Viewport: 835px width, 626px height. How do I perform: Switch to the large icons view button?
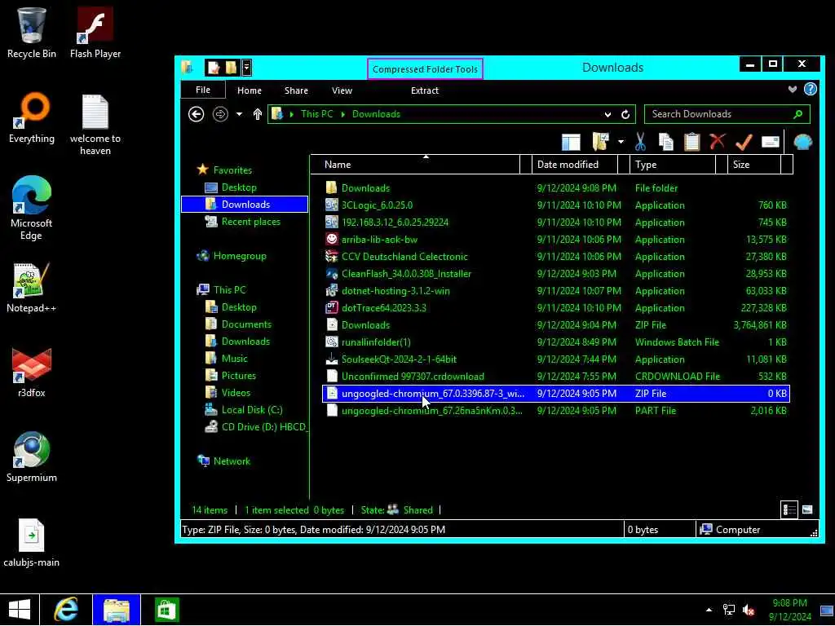[806, 509]
